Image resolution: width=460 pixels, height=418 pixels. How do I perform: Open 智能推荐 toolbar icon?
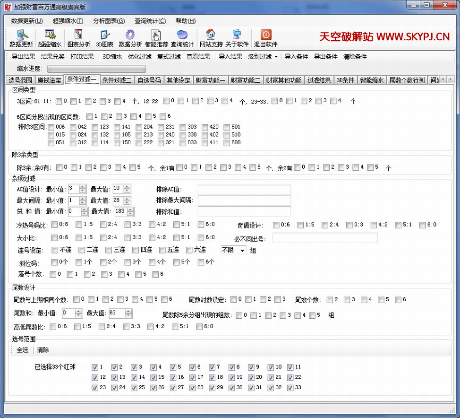(x=156, y=35)
